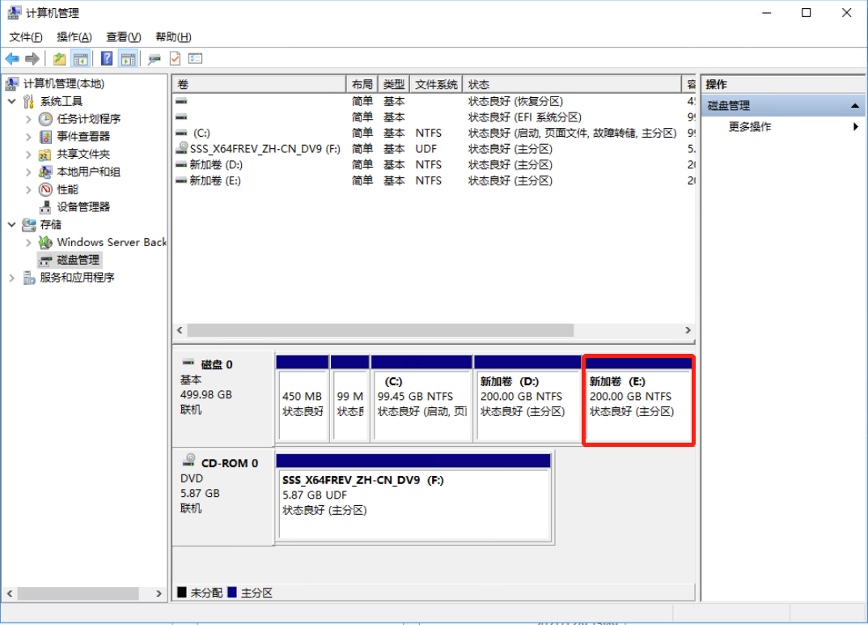Click the CD-ROM 0 drive icon
This screenshot has height=625, width=868.
point(189,460)
